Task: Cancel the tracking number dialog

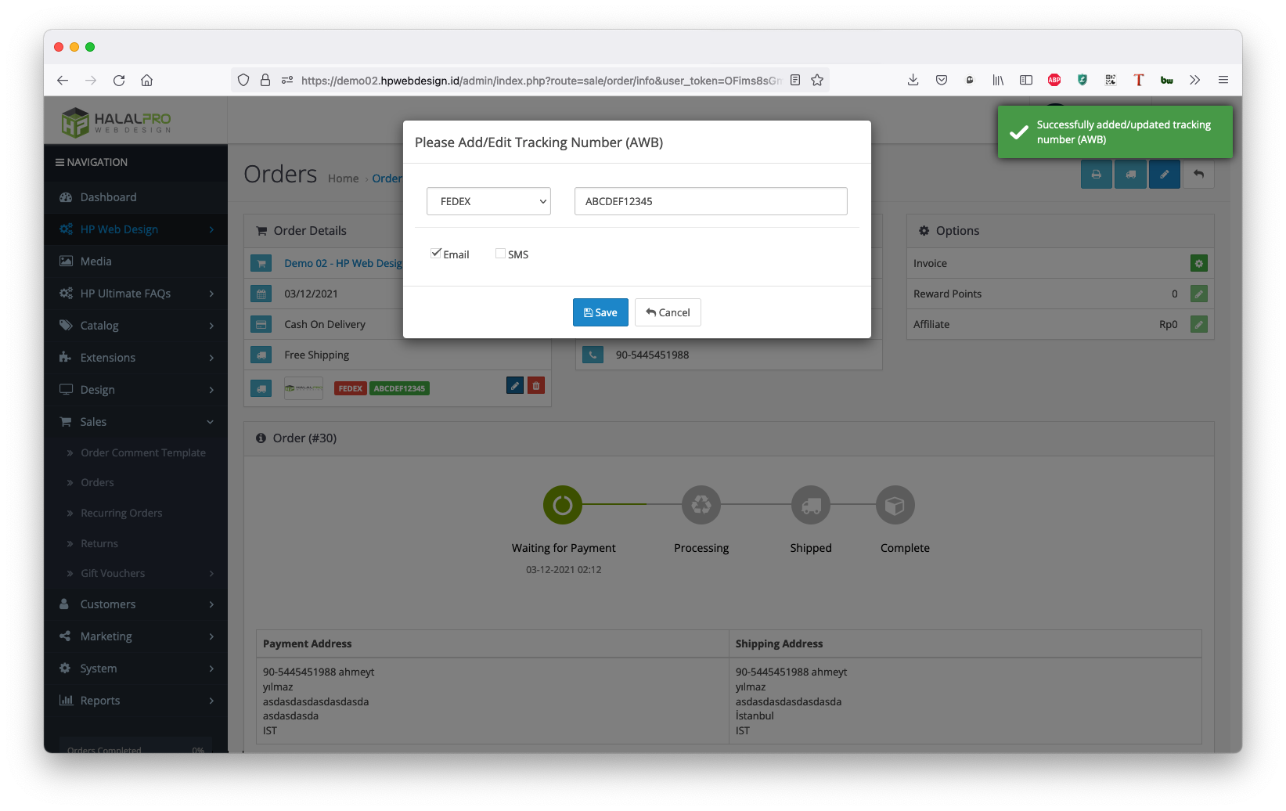Action: [668, 312]
